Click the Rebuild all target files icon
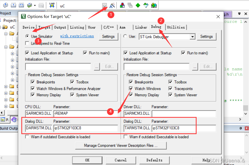This screenshot has width=249, height=165. 21,5
